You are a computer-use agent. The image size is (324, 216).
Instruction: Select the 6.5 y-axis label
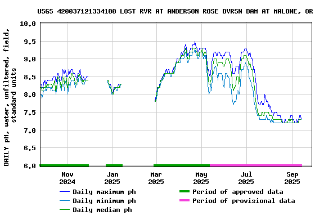(30, 148)
